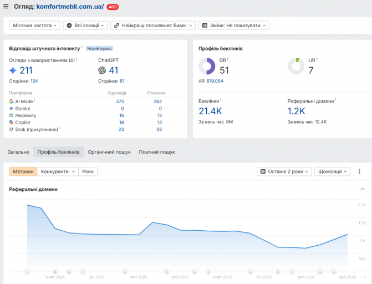
Task: Open the hamburger menu icon
Action: point(6,7)
